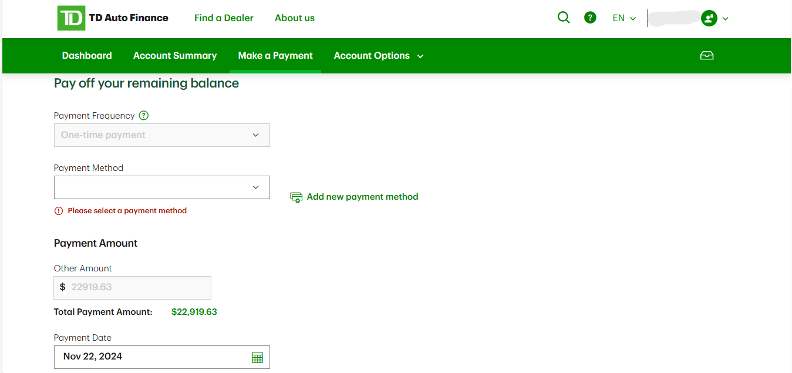Open the One-time payment frequency dropdown
Image resolution: width=792 pixels, height=373 pixels.
pos(162,135)
